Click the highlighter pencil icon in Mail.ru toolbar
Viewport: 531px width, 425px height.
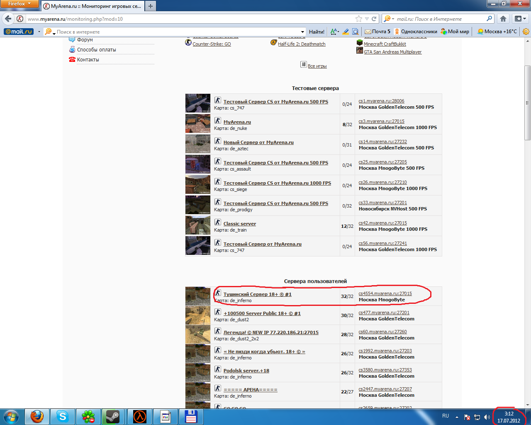tap(345, 32)
